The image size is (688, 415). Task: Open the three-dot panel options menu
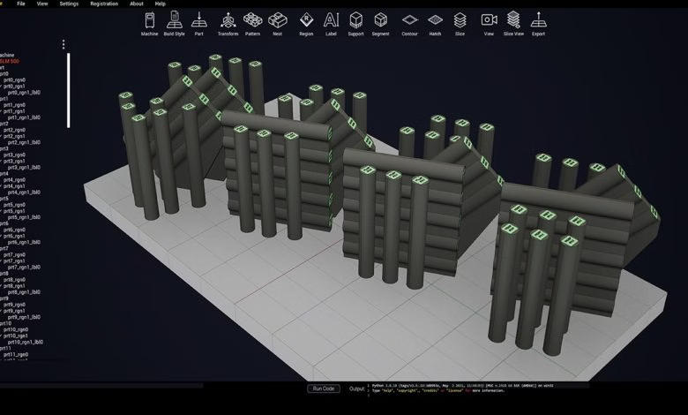[64, 44]
